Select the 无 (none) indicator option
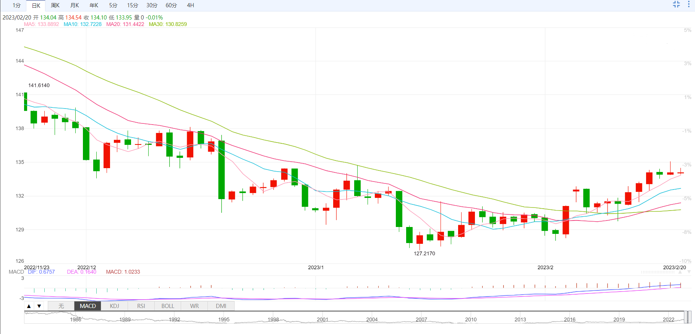Screen dimensions: 695x334 point(61,306)
